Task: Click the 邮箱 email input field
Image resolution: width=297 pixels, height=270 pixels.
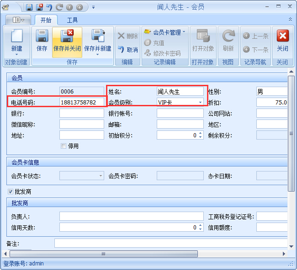Action: (x=180, y=124)
